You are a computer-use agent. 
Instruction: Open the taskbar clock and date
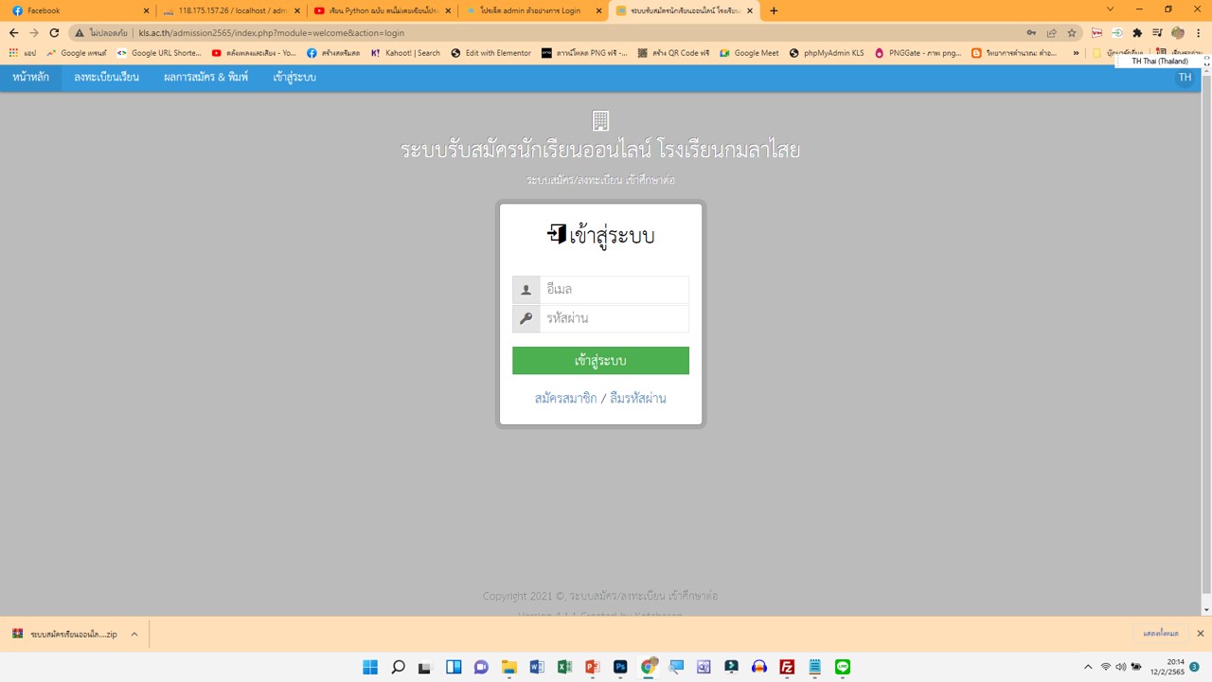(x=1167, y=667)
